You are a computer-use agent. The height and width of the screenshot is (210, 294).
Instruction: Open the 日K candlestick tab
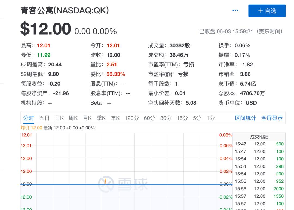pyautogui.click(x=59, y=118)
